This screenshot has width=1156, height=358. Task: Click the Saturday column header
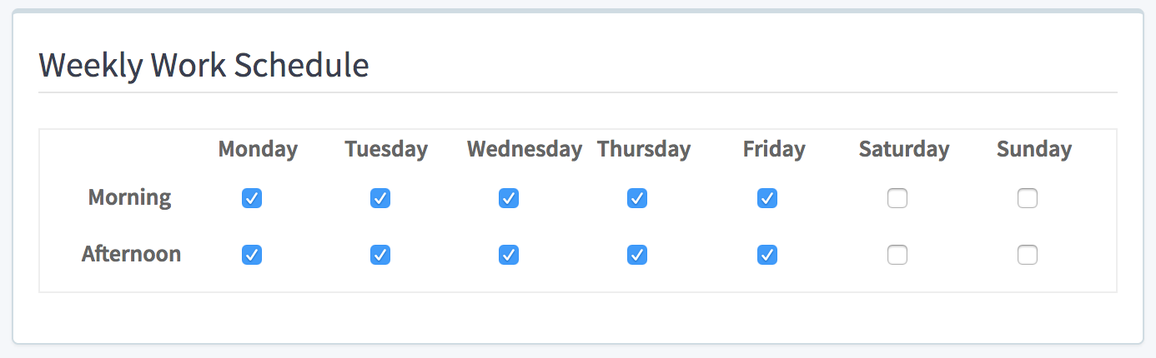click(904, 149)
